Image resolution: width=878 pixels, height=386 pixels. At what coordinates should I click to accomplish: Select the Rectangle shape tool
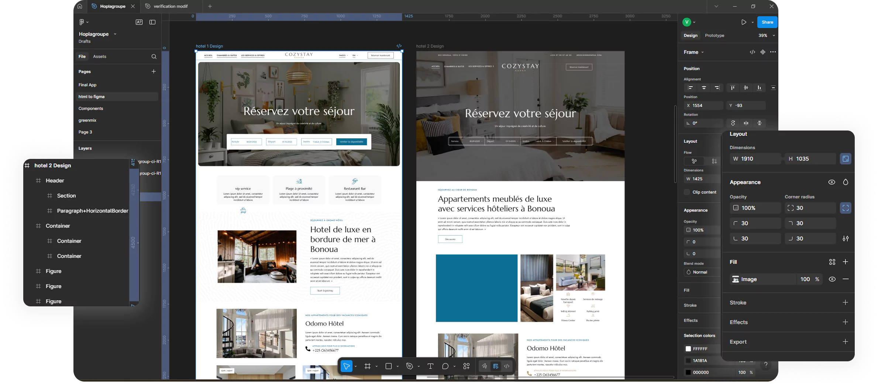pos(389,366)
